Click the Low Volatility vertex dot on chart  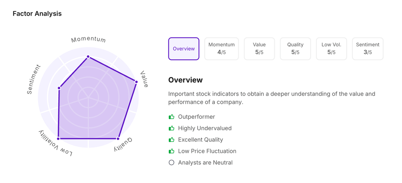(x=58, y=139)
